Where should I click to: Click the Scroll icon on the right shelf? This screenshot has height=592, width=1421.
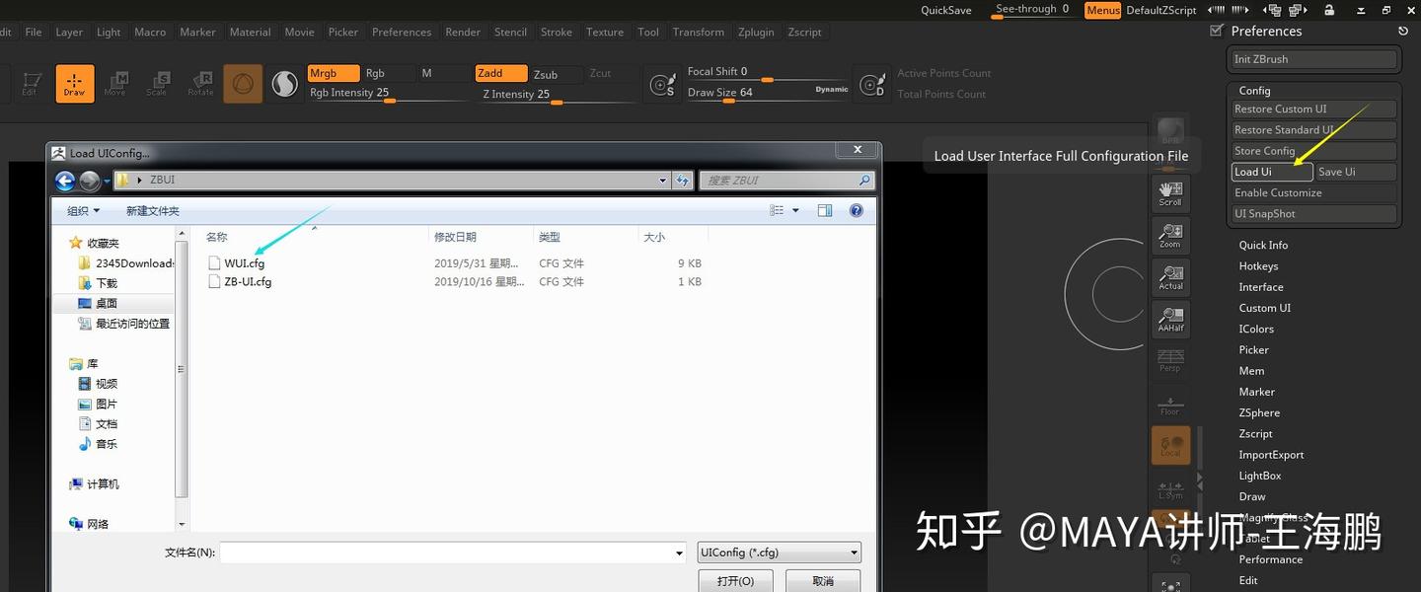tap(1169, 192)
